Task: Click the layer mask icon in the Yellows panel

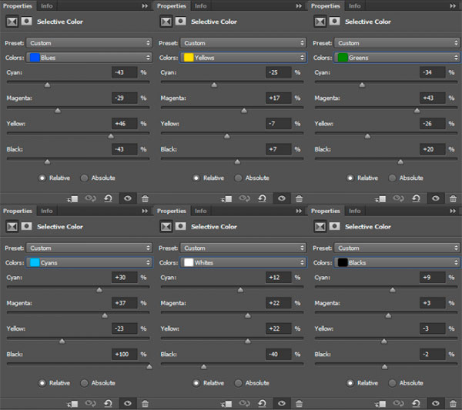Action: point(181,22)
